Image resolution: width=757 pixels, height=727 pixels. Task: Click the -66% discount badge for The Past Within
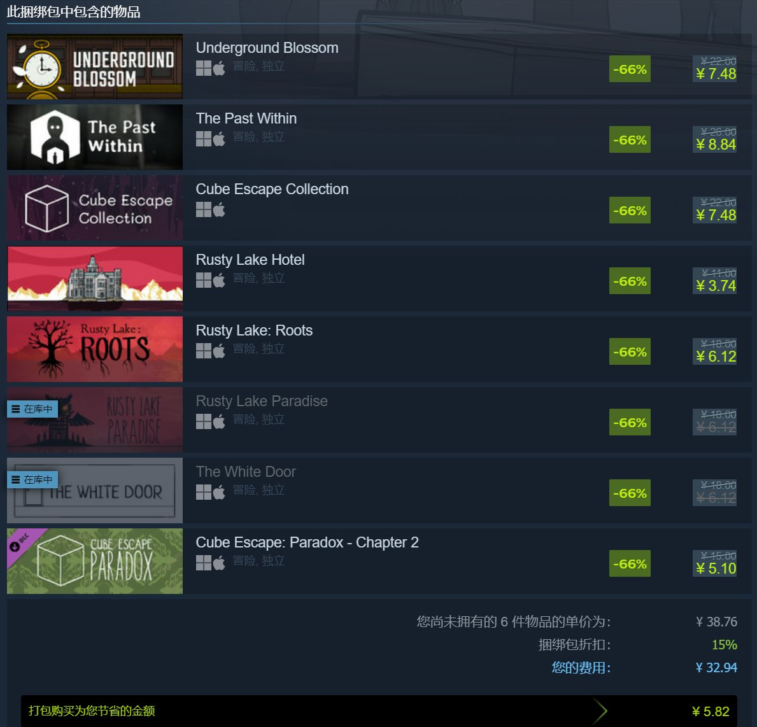click(x=630, y=139)
